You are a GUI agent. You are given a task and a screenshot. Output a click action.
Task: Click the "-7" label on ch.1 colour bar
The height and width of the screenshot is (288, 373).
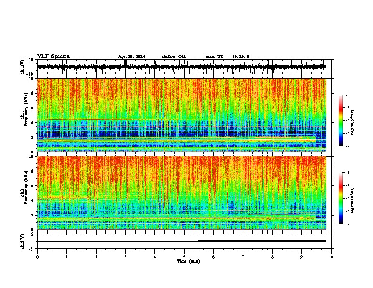point(347,146)
